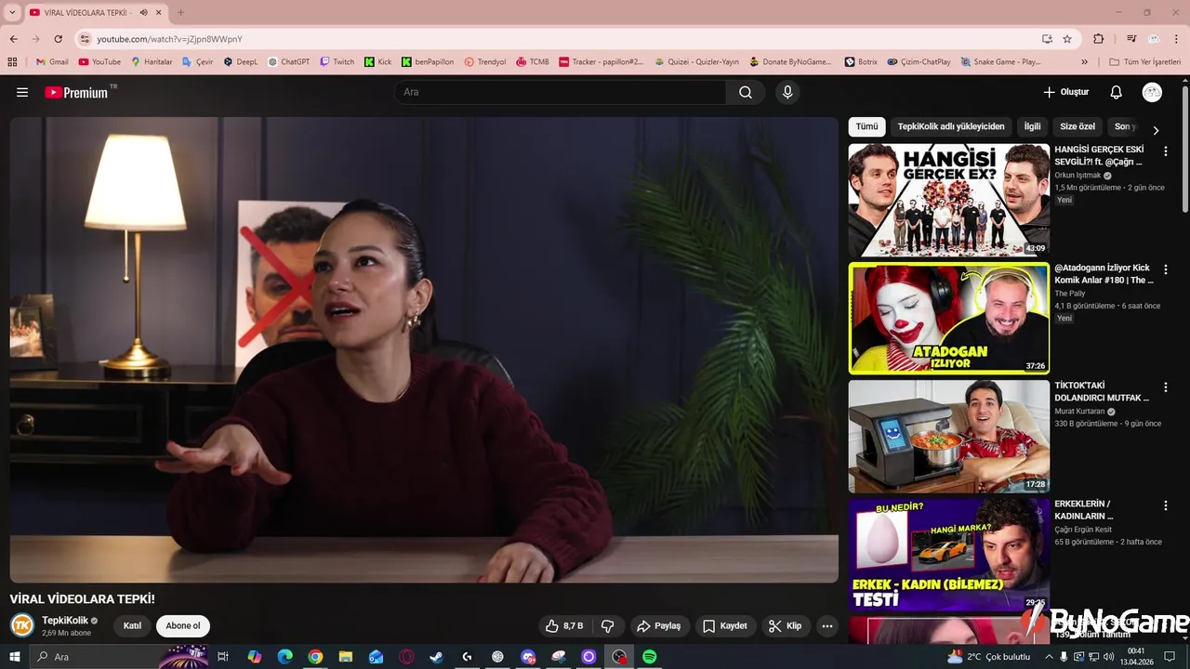This screenshot has height=669, width=1190.
Task: Mute the tab using the speaker icon
Action: 144,12
